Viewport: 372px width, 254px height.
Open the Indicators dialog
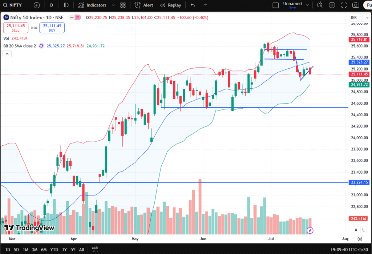(x=93, y=5)
